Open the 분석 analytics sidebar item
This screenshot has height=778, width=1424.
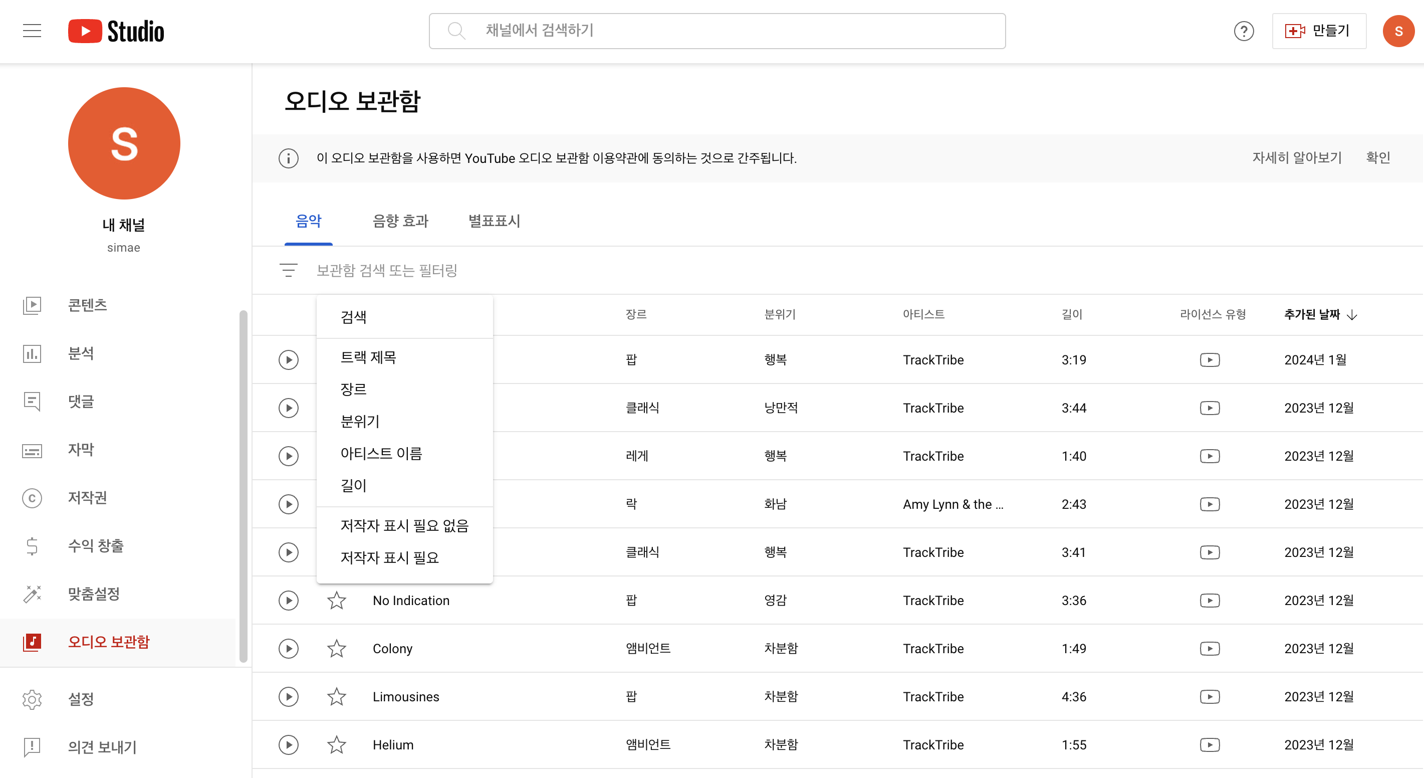pos(81,353)
